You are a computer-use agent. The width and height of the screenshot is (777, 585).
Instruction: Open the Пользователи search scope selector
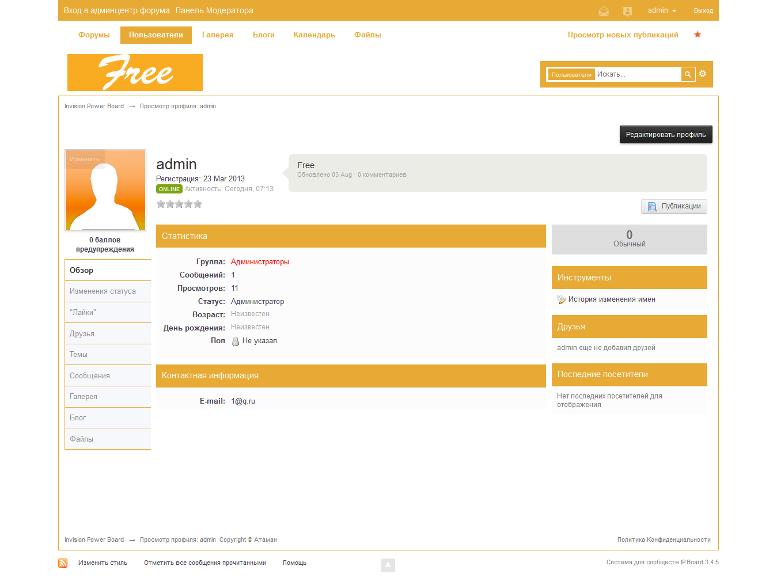pos(571,74)
